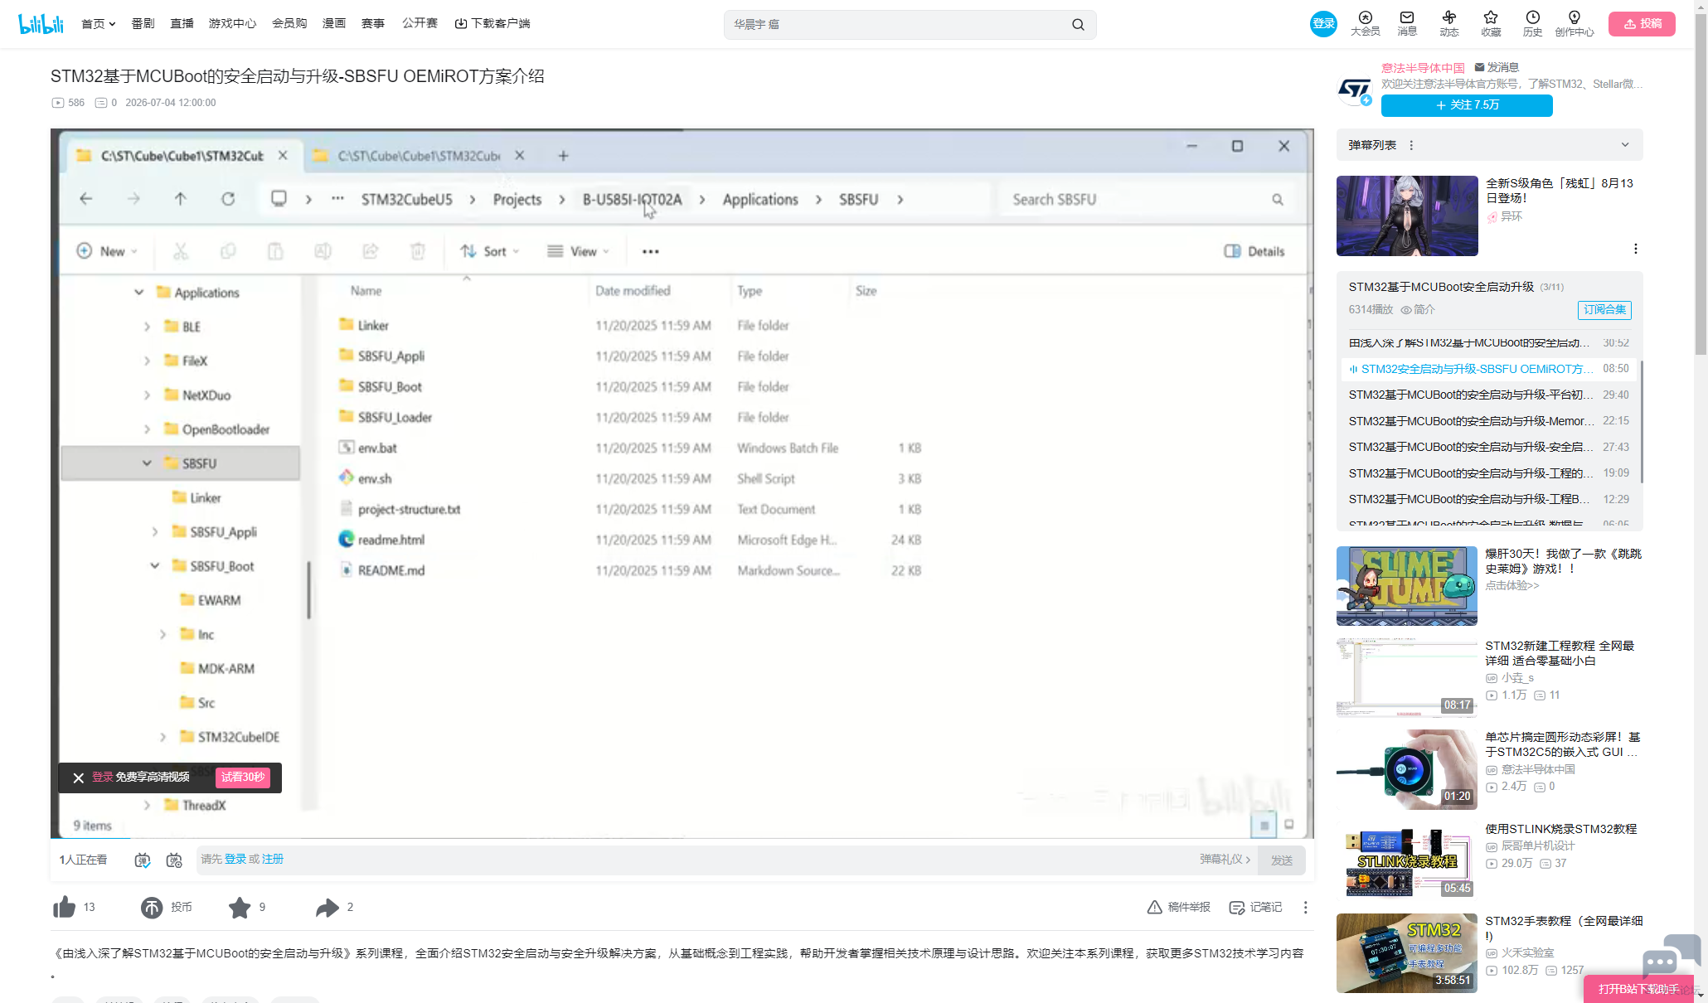Give a coin with 投币 icon
The height and width of the screenshot is (1003, 1708).
(x=152, y=908)
